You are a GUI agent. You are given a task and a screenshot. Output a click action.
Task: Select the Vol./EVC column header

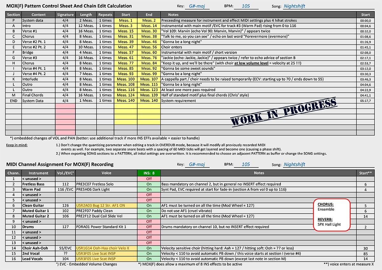pos(65,173)
